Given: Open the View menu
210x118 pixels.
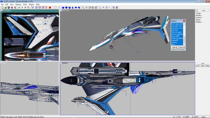Looking at the screenshot, I should coord(12,4).
